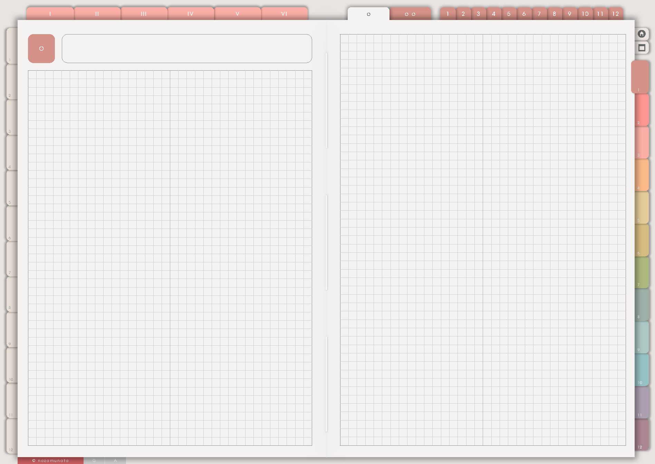Viewport: 655px width, 464px height.
Task: Open section tab V
Action: (x=238, y=14)
